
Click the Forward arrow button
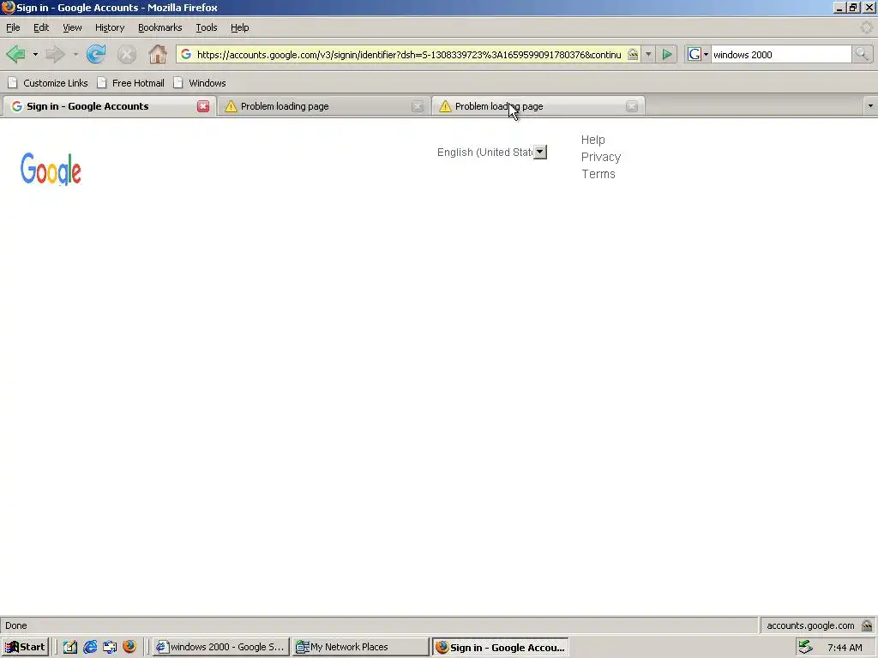55,54
